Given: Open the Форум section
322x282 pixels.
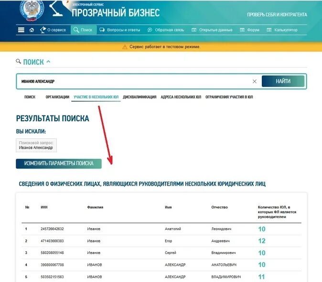Looking at the screenshot, I should pos(250,30).
